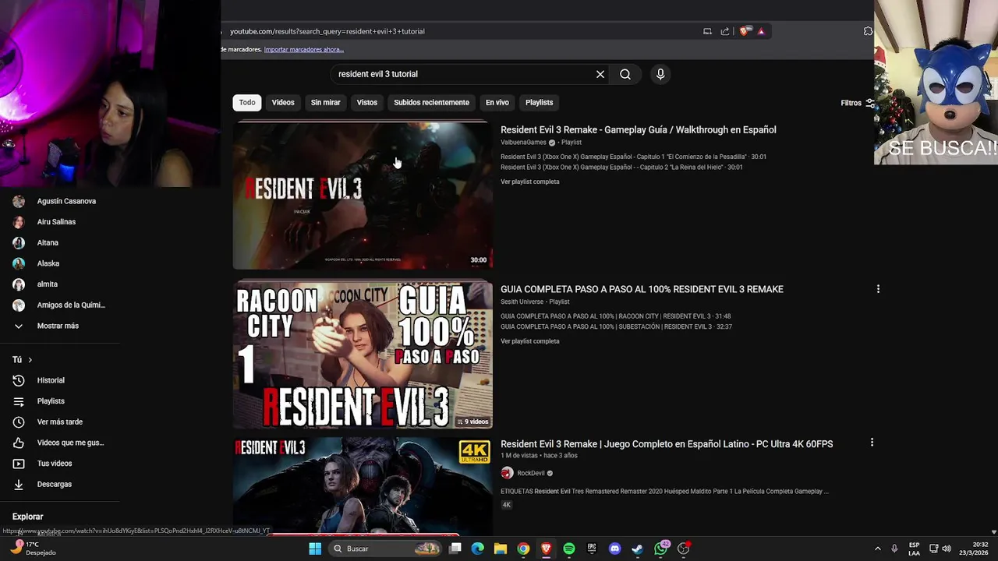This screenshot has width=998, height=561.
Task: Click the SUBESTACIÓN playlist entry text
Action: pyautogui.click(x=616, y=326)
